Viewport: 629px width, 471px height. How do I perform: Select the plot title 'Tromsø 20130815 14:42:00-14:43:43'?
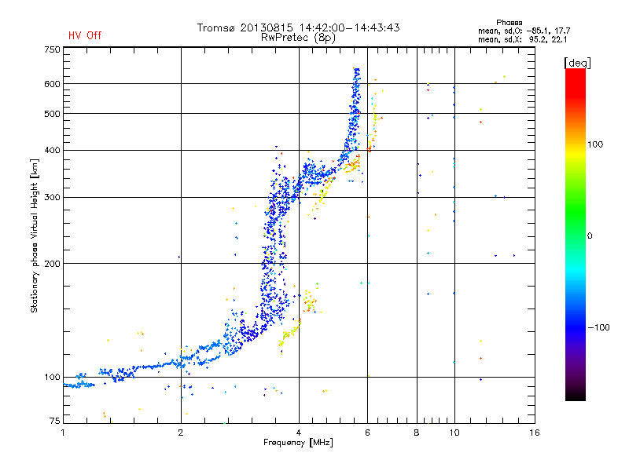(x=298, y=27)
